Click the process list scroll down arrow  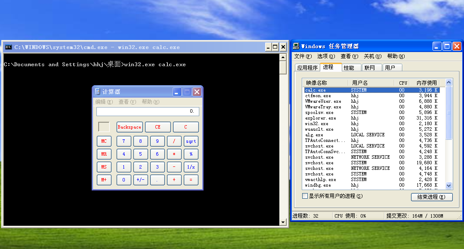[449, 186]
